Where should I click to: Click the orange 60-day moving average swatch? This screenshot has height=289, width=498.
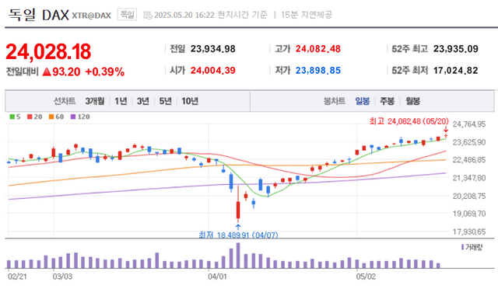51,117
